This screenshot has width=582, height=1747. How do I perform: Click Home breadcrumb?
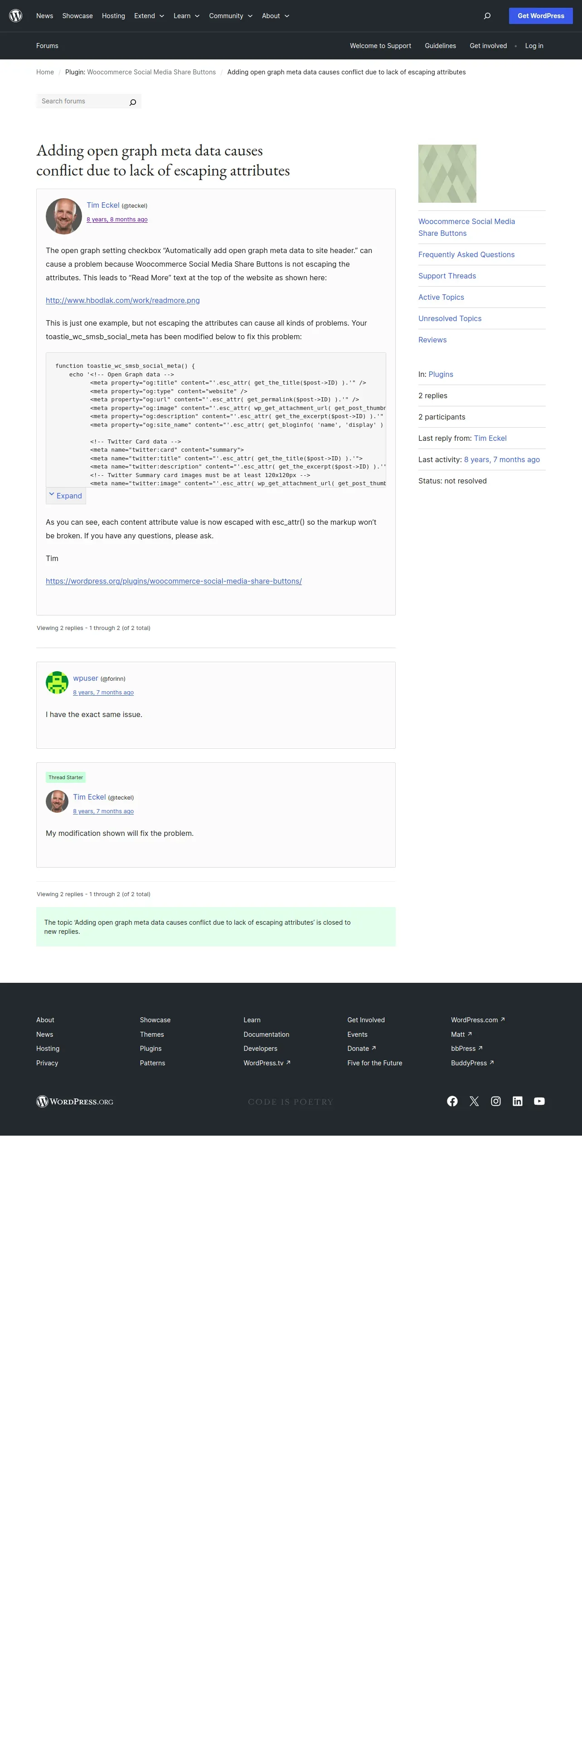pyautogui.click(x=45, y=72)
